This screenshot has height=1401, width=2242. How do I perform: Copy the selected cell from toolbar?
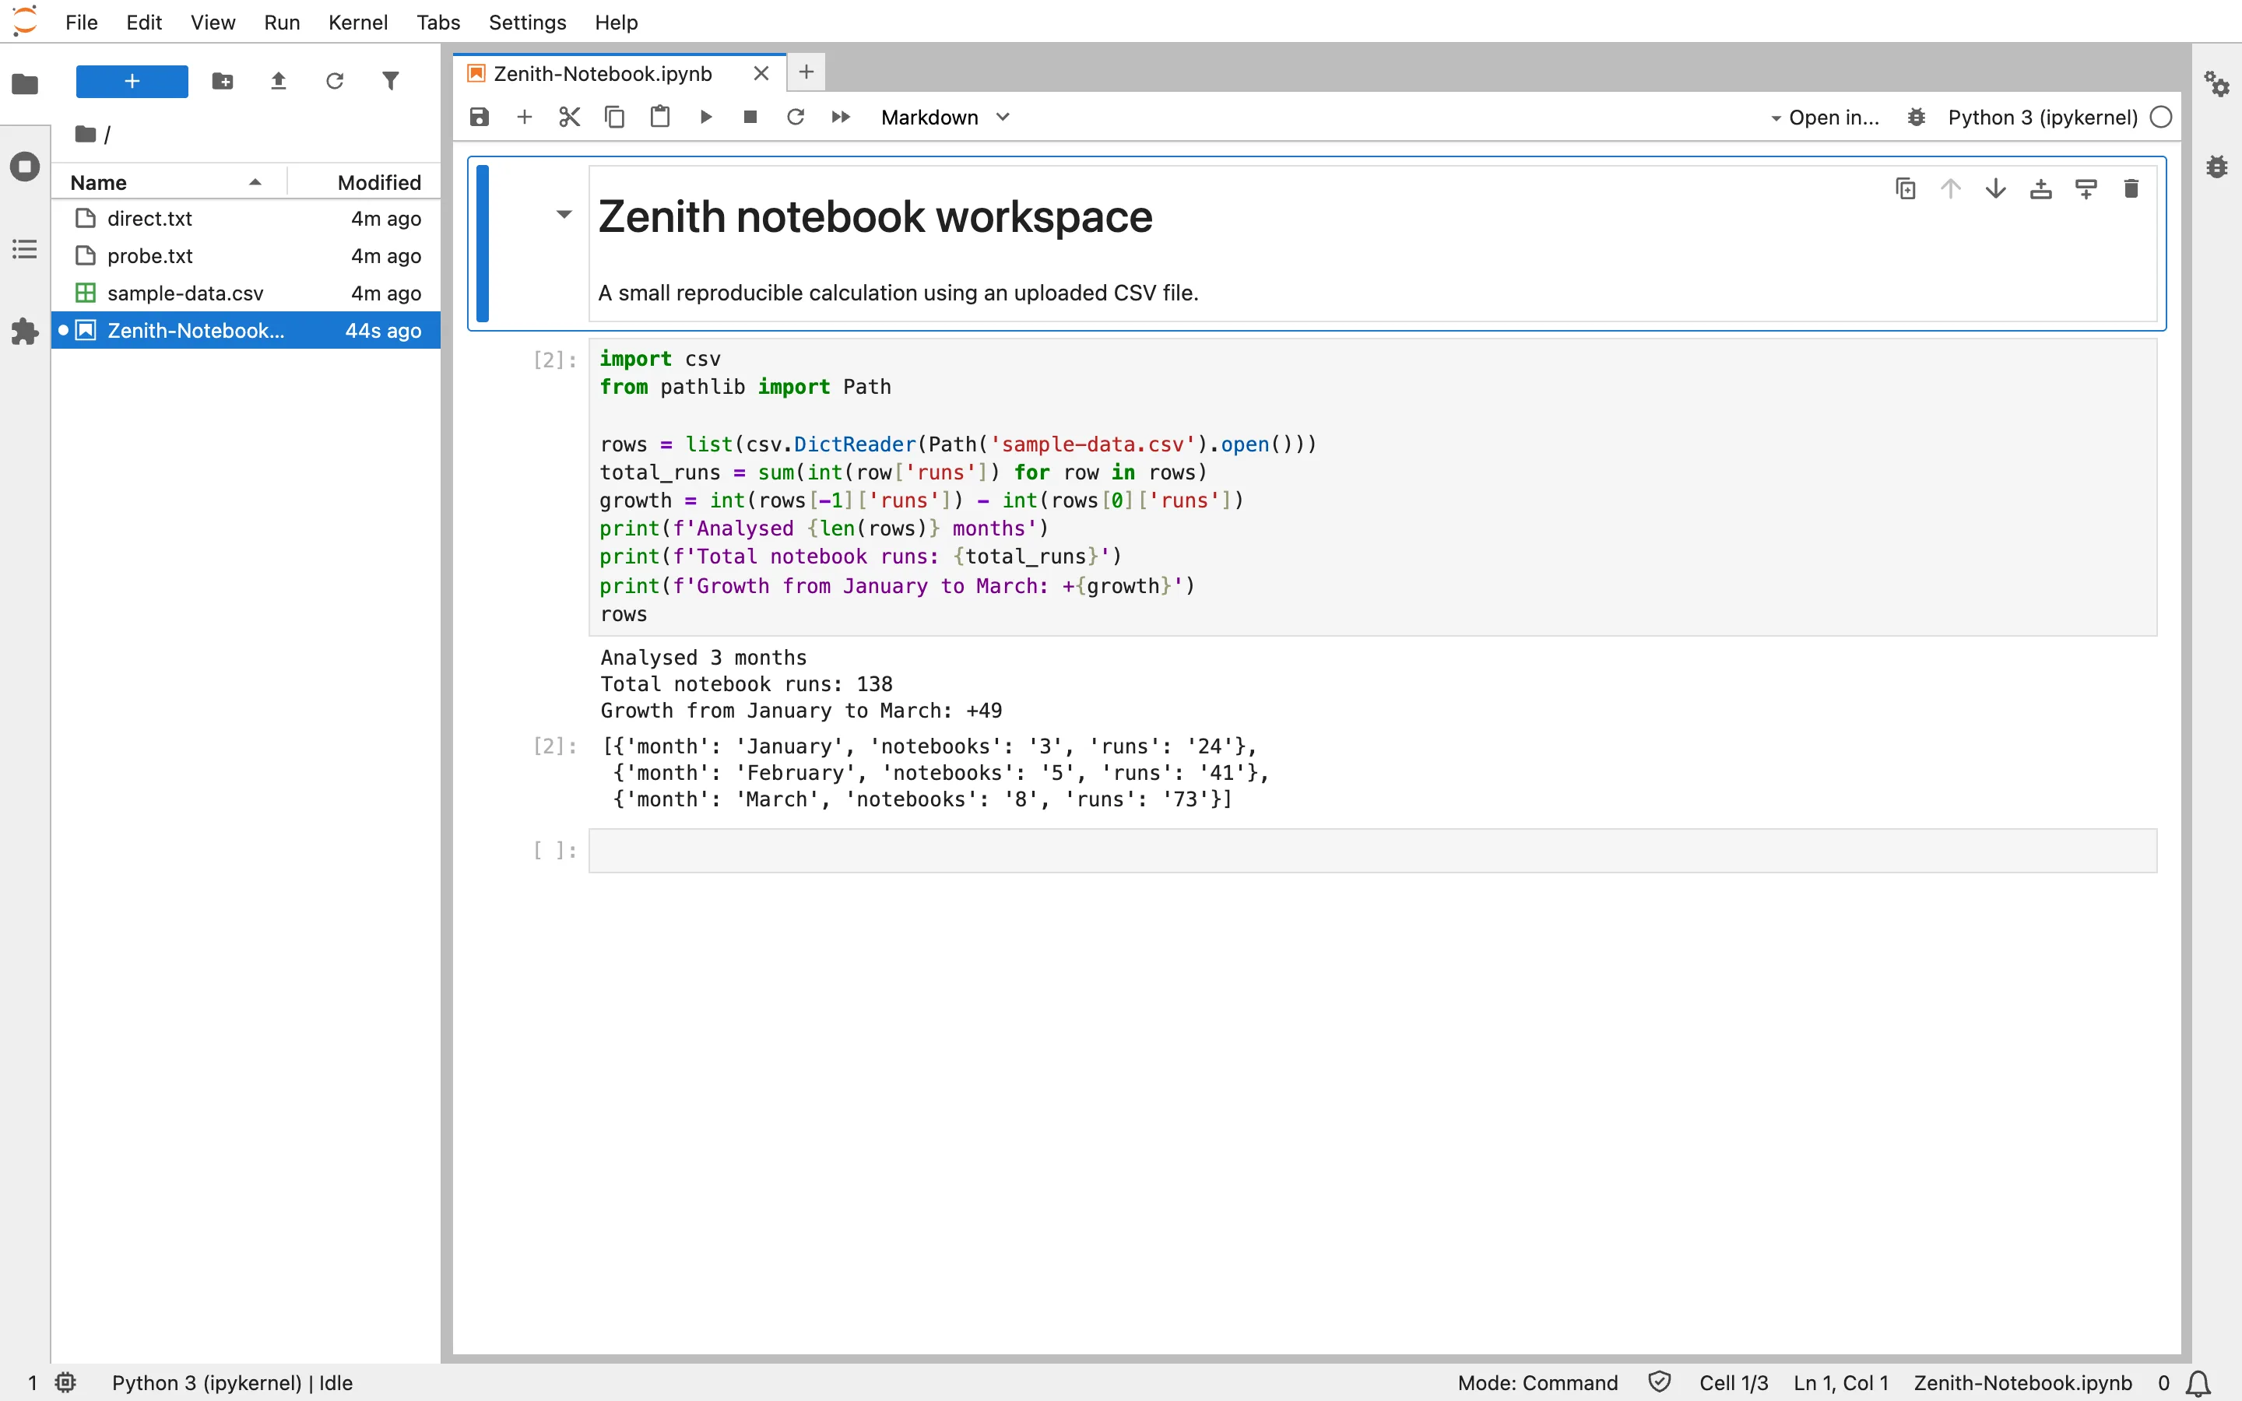[x=614, y=117]
